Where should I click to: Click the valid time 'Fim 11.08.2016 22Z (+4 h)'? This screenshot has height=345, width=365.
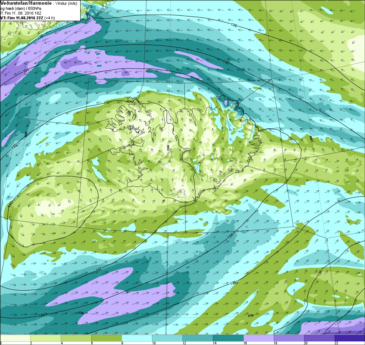point(31,18)
